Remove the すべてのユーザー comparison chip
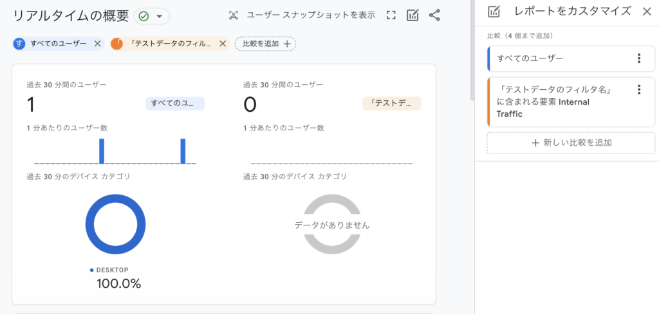659x314 pixels. 98,44
